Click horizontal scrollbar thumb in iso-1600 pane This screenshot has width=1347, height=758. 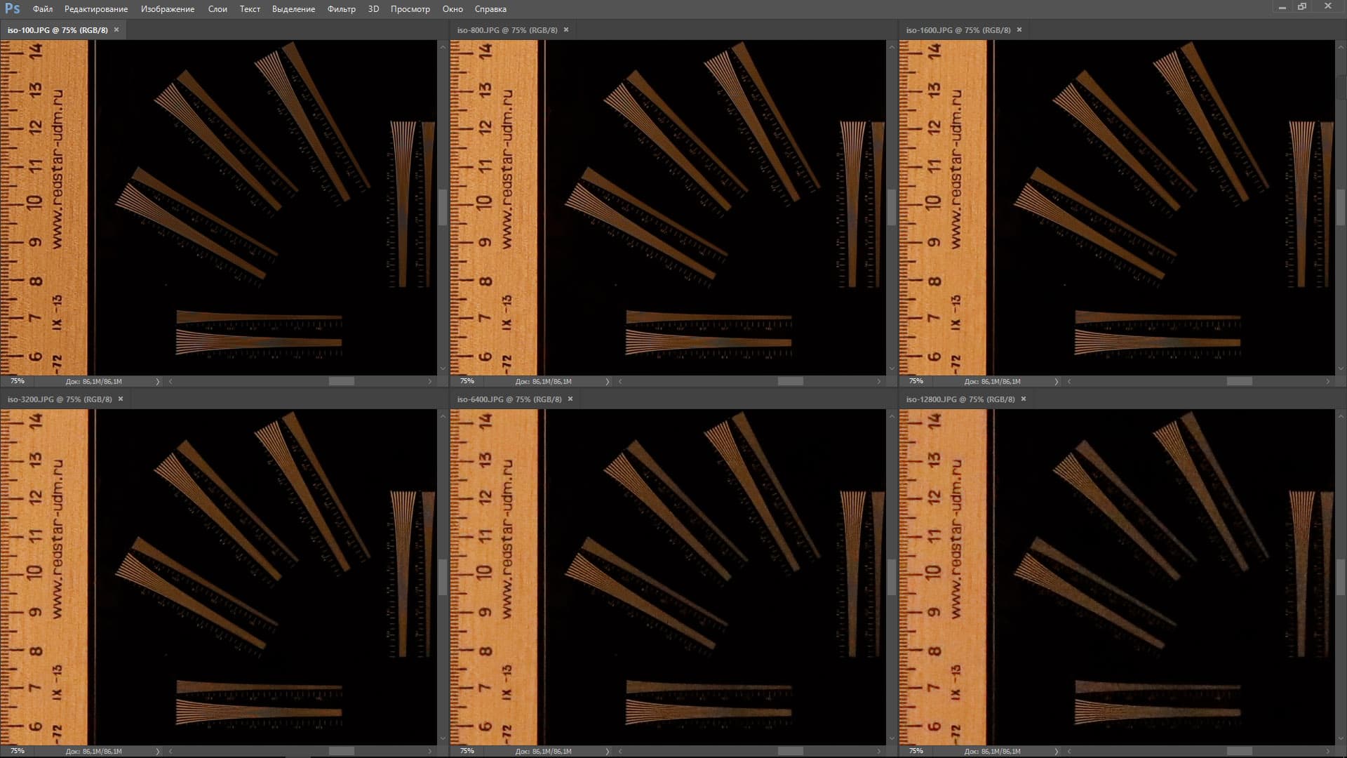click(x=1239, y=381)
